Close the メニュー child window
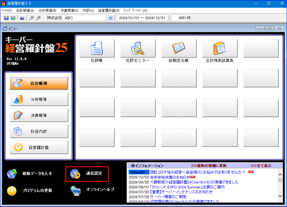The width and height of the screenshot is (287, 207). pos(279,29)
